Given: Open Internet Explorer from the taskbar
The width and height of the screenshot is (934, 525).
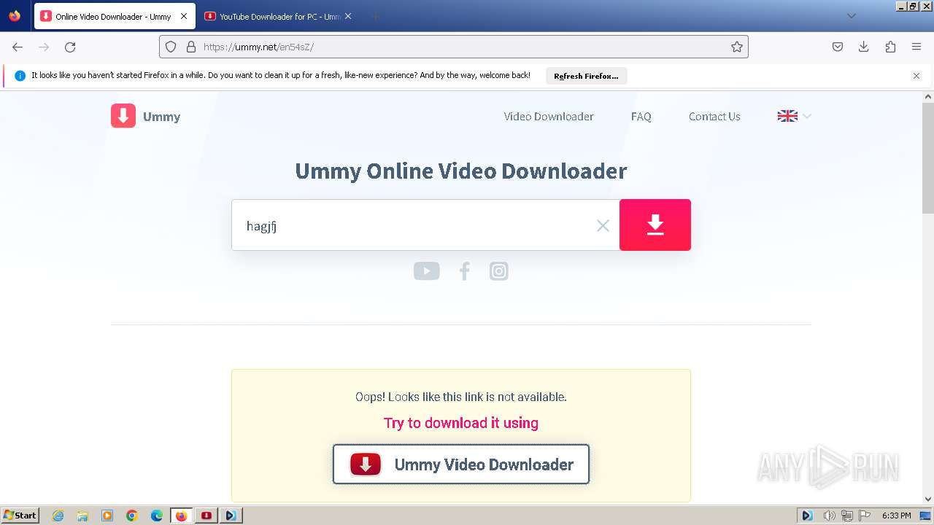Looking at the screenshot, I should point(58,516).
